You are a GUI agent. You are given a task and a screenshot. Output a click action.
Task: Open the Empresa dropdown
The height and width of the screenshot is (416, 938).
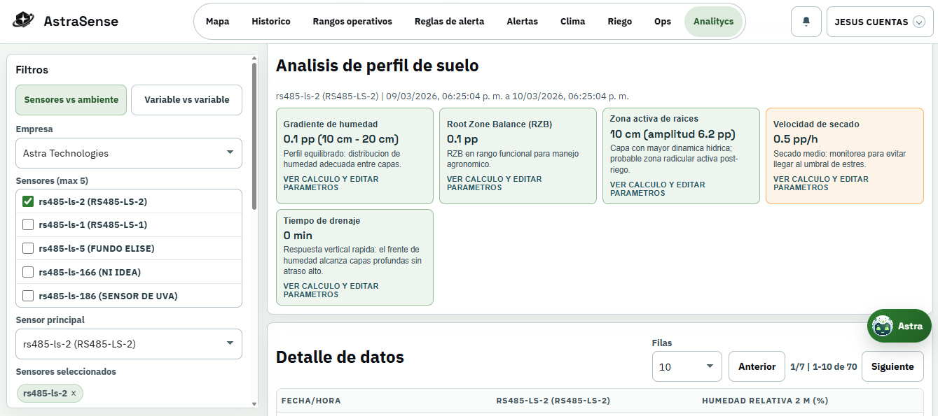(128, 153)
